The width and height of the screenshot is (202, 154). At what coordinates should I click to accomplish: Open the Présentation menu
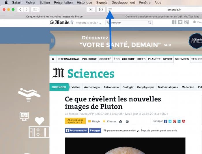63,2
